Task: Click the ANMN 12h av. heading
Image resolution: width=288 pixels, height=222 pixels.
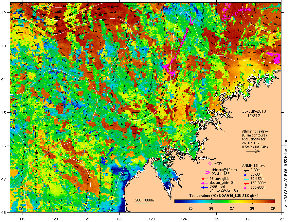Action: point(253,166)
